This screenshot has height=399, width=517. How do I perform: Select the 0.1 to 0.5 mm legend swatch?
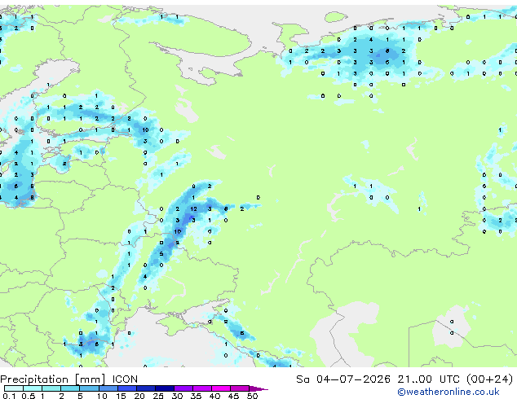tap(14, 388)
